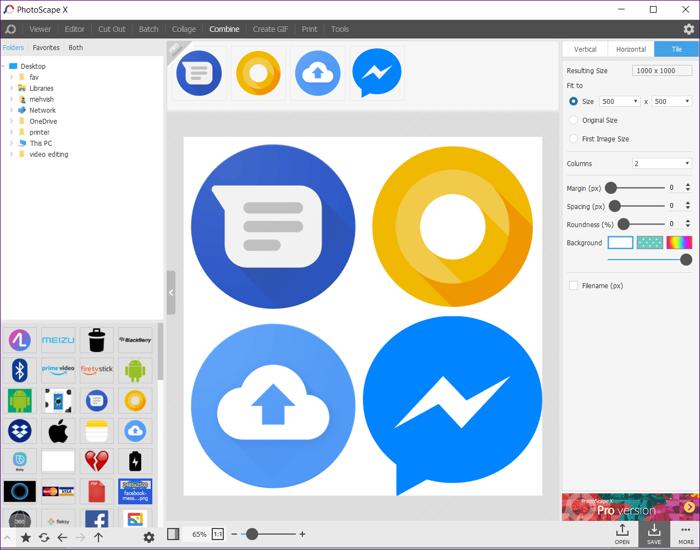The height and width of the screenshot is (550, 700).
Task: Expand the OneDrive tree node
Action: pyautogui.click(x=12, y=121)
